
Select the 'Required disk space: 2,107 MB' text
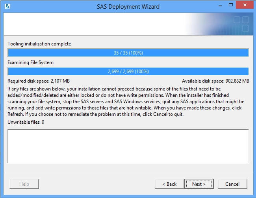click(x=39, y=81)
